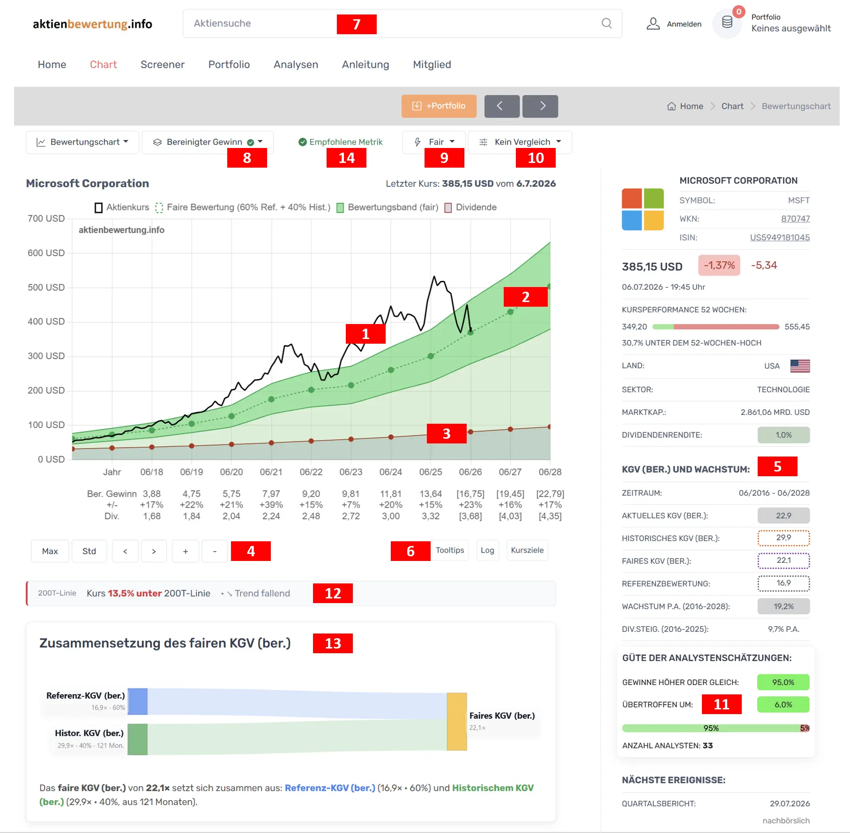Viewport: 850px width, 833px height.
Task: Click the Chart breadcrumb link
Action: [732, 106]
